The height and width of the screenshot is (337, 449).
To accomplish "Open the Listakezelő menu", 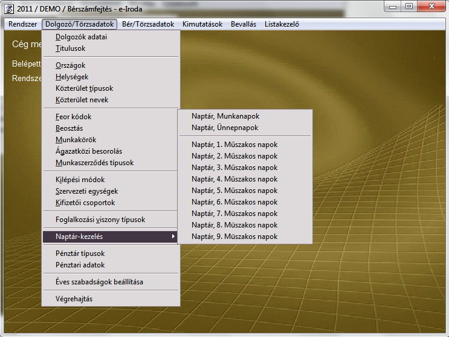I will 282,24.
